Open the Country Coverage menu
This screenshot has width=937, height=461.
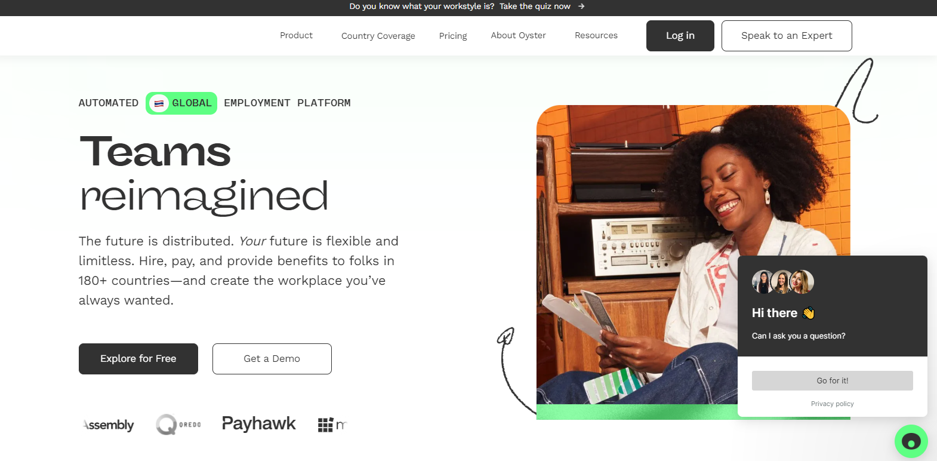pyautogui.click(x=378, y=36)
